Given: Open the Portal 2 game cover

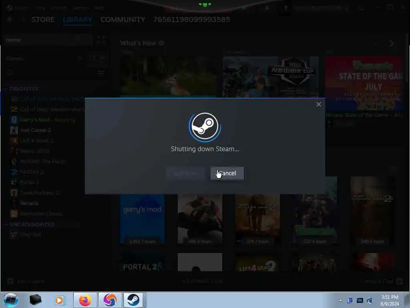Looking at the screenshot, I should (142, 262).
